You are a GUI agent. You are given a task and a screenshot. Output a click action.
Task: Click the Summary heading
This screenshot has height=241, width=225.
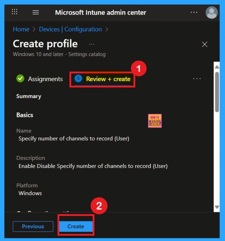pyautogui.click(x=29, y=96)
